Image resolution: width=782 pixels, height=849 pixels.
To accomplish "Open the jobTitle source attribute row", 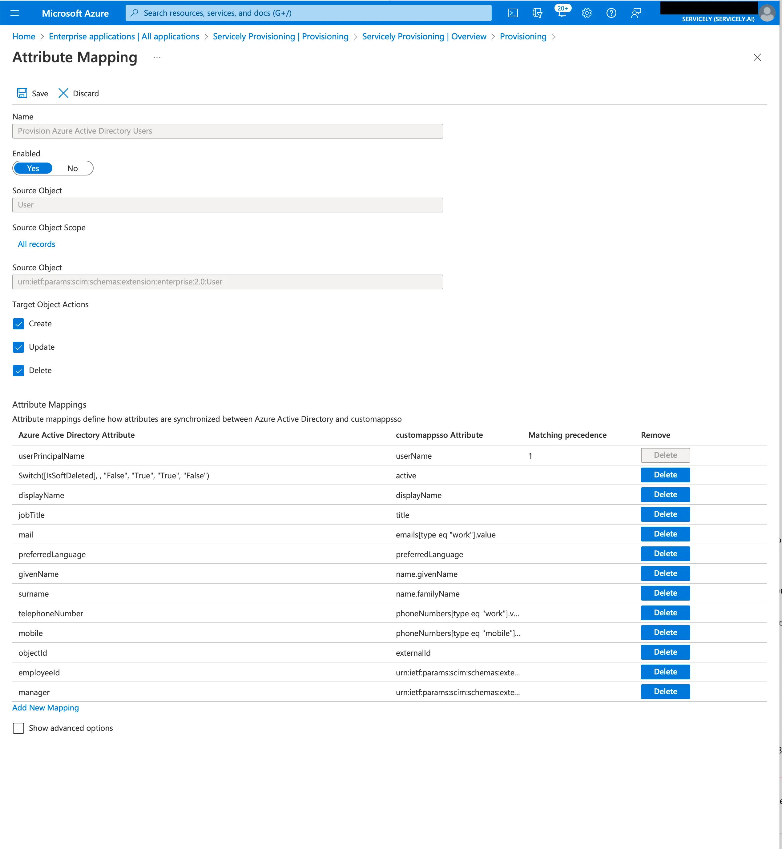I will (31, 515).
